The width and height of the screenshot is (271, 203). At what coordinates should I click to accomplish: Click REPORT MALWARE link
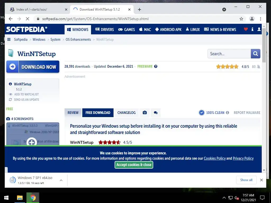tap(247, 113)
